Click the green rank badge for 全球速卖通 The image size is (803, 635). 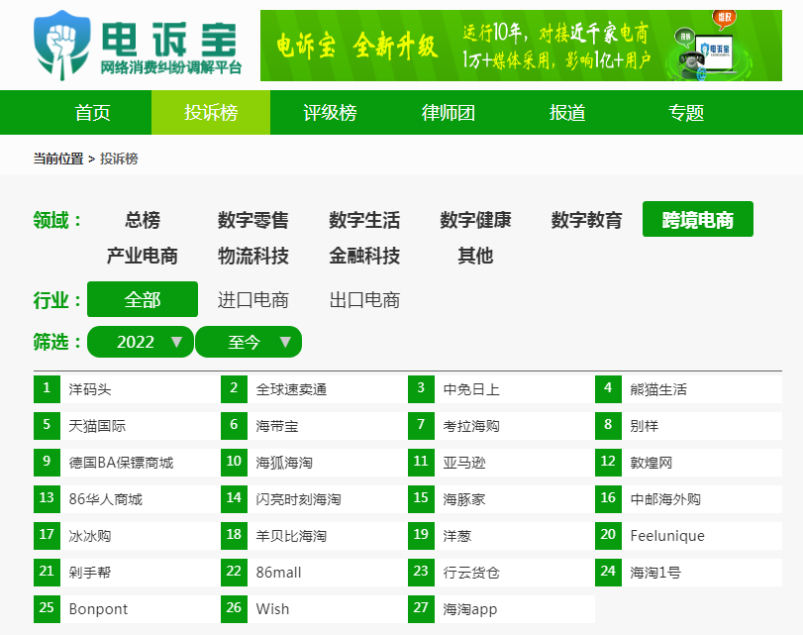[234, 389]
